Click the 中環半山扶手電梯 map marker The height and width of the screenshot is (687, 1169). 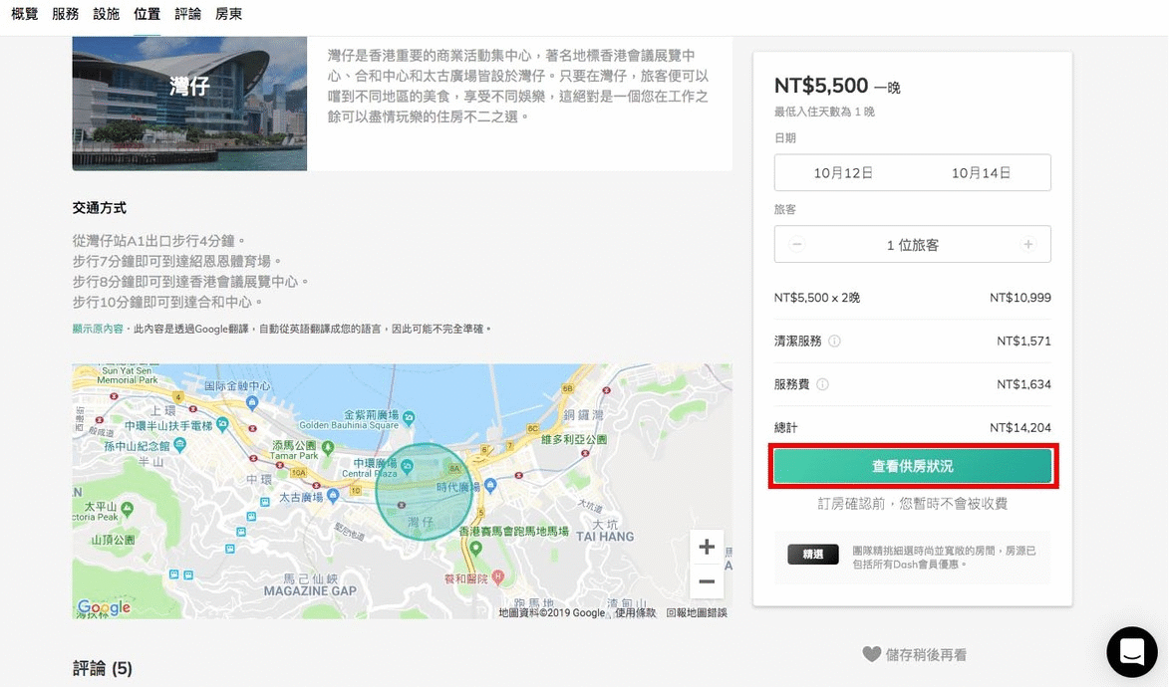(x=222, y=425)
